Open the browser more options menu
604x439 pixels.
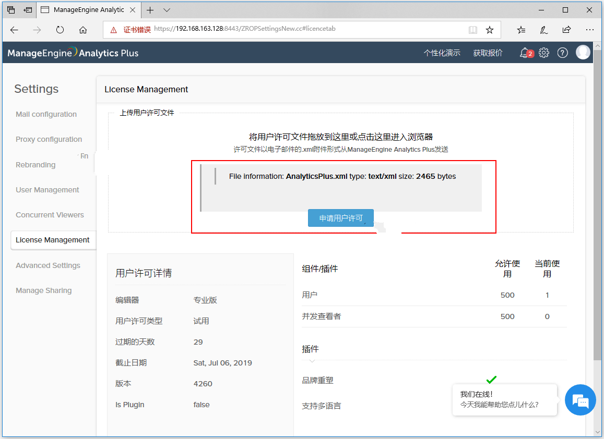click(x=590, y=30)
